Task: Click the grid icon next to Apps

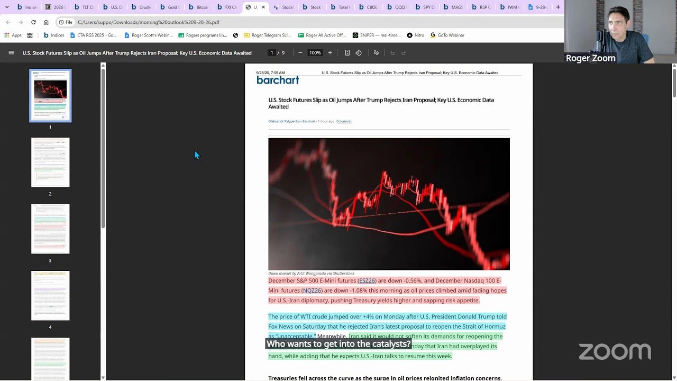Action: [x=30, y=35]
